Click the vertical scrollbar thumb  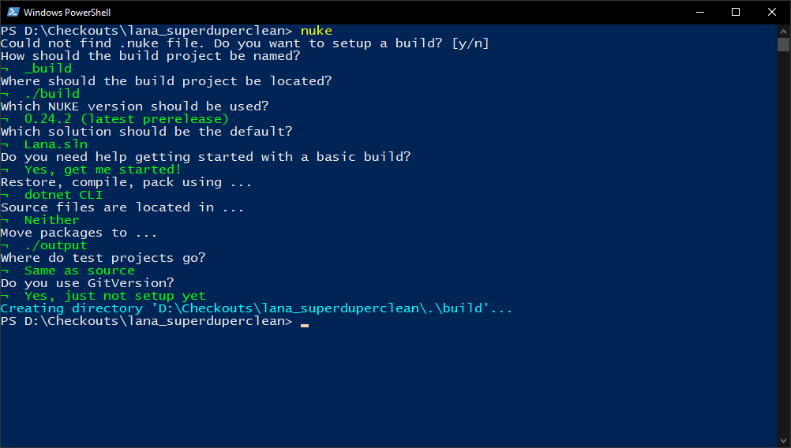click(783, 44)
